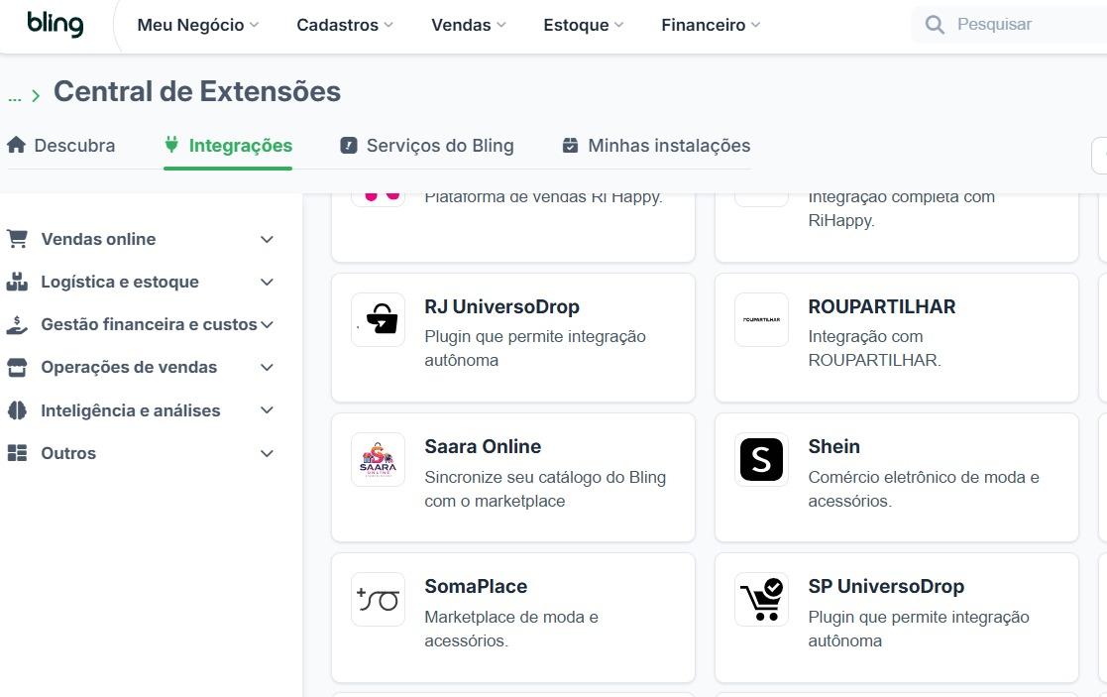Open the SomaPlace integration
This screenshot has width=1107, height=697.
coord(513,618)
